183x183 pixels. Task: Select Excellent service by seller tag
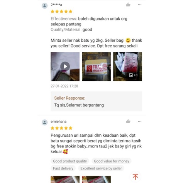[101, 168]
